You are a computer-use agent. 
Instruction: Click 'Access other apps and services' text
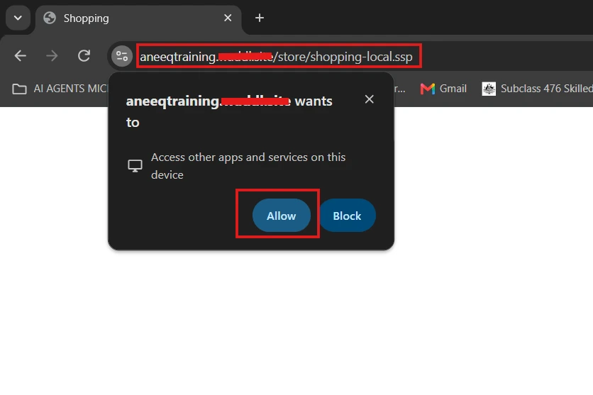pyautogui.click(x=248, y=166)
